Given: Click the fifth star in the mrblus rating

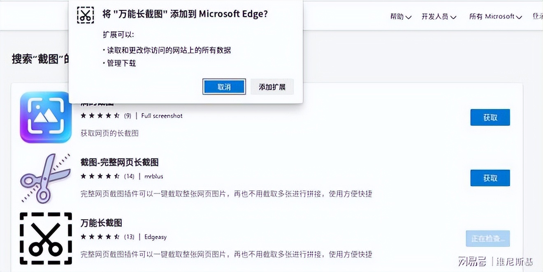Looking at the screenshot, I should click(117, 176).
